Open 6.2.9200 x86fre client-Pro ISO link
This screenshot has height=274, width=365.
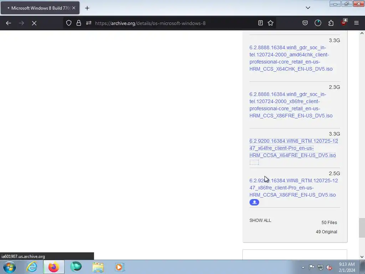(x=294, y=188)
